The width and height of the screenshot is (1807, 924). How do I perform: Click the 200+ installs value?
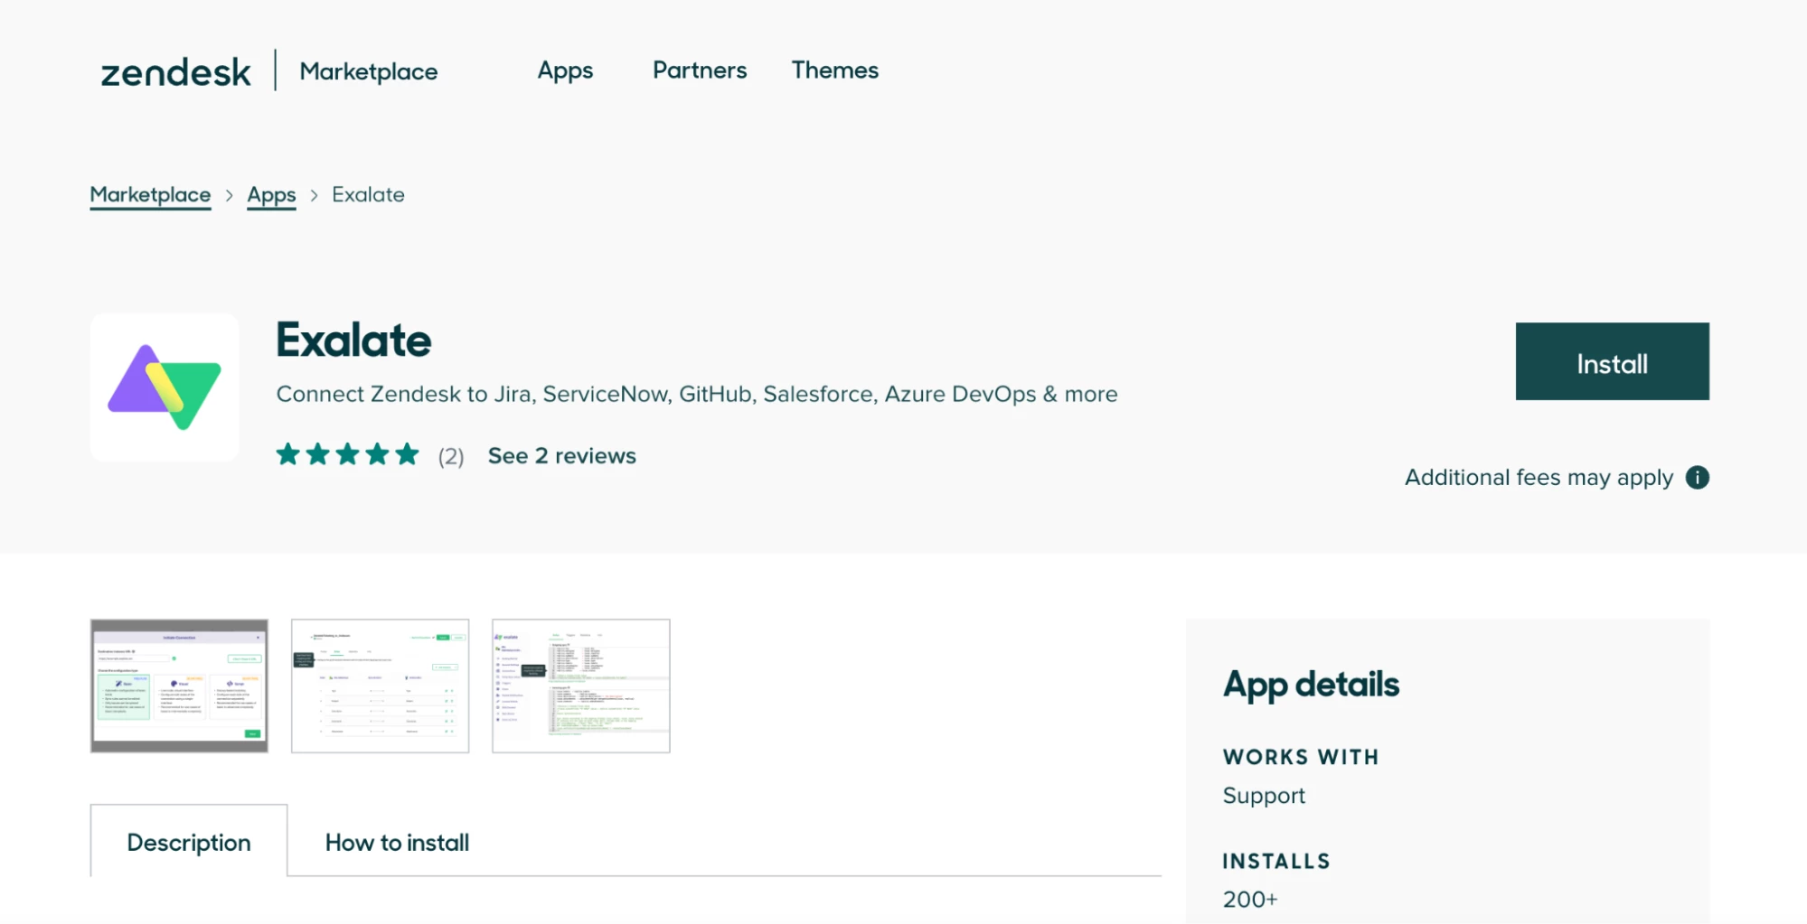[1250, 900]
